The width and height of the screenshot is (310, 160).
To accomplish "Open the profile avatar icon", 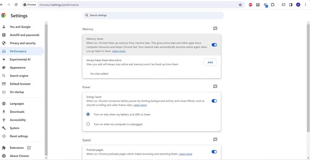I will pyautogui.click(x=298, y=5).
